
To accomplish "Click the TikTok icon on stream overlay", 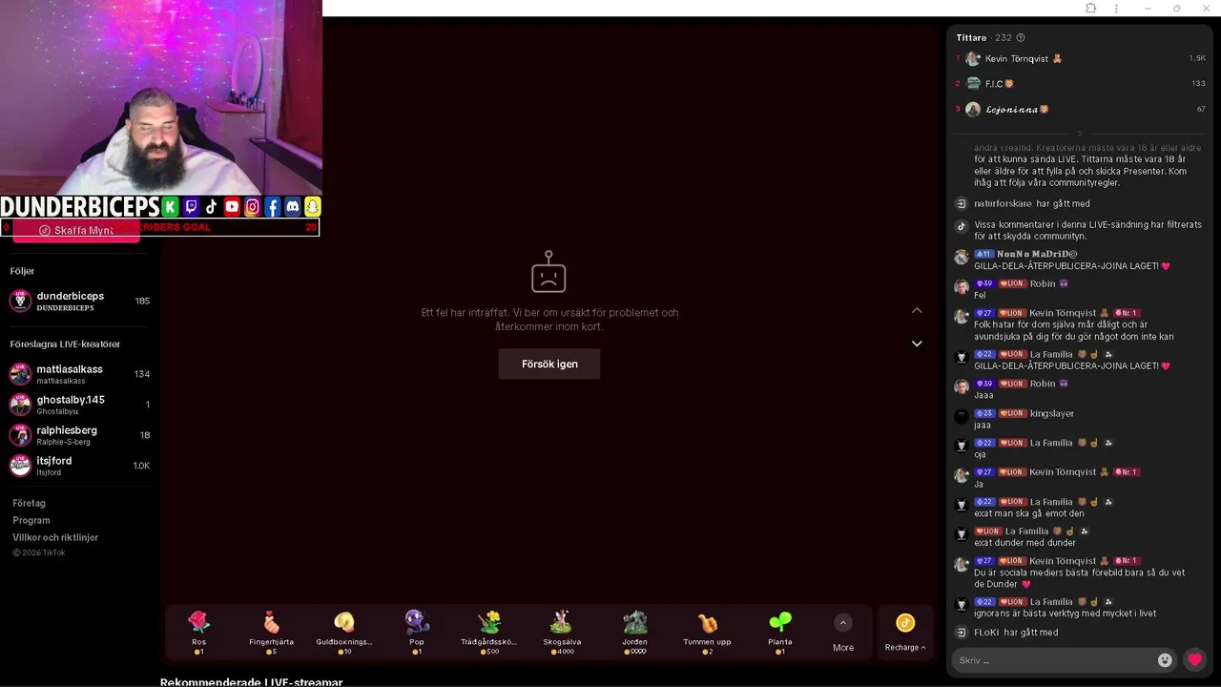I will tap(212, 207).
